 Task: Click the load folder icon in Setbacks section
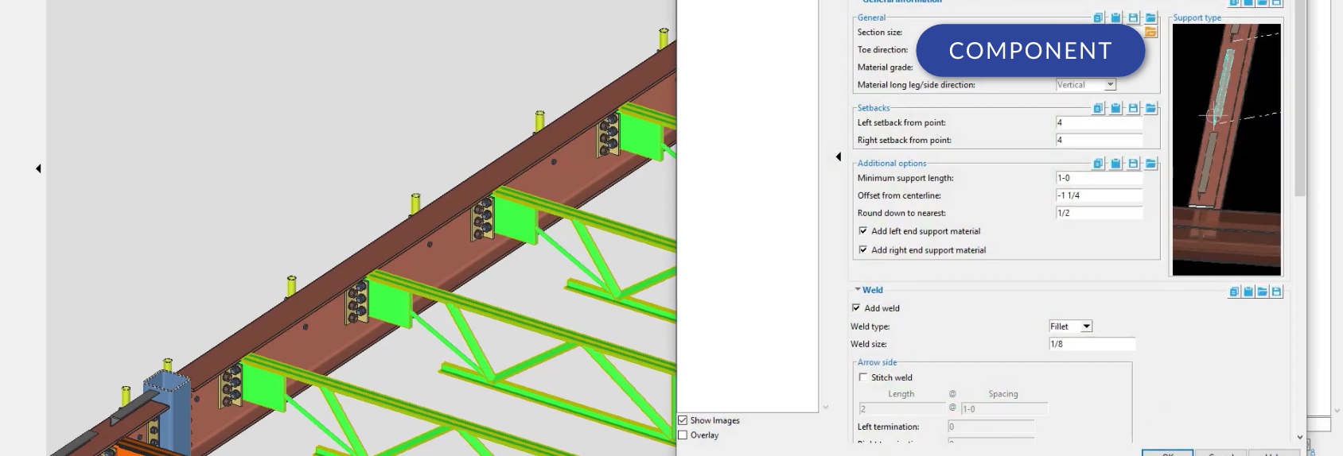tap(1151, 108)
